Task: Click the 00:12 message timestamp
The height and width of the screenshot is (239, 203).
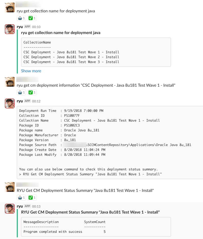Action: [36, 101]
